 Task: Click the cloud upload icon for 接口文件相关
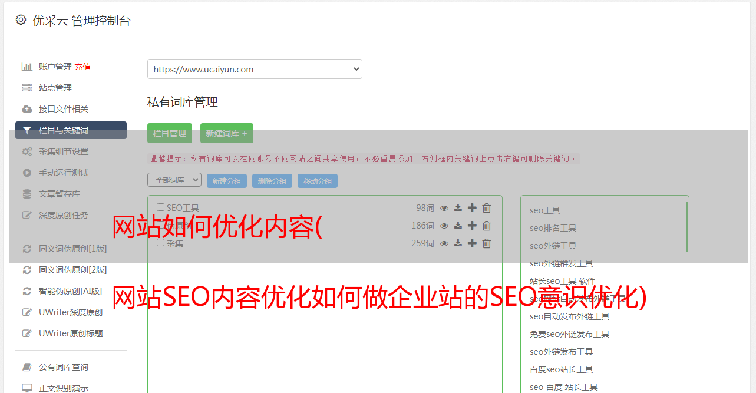pyautogui.click(x=27, y=109)
